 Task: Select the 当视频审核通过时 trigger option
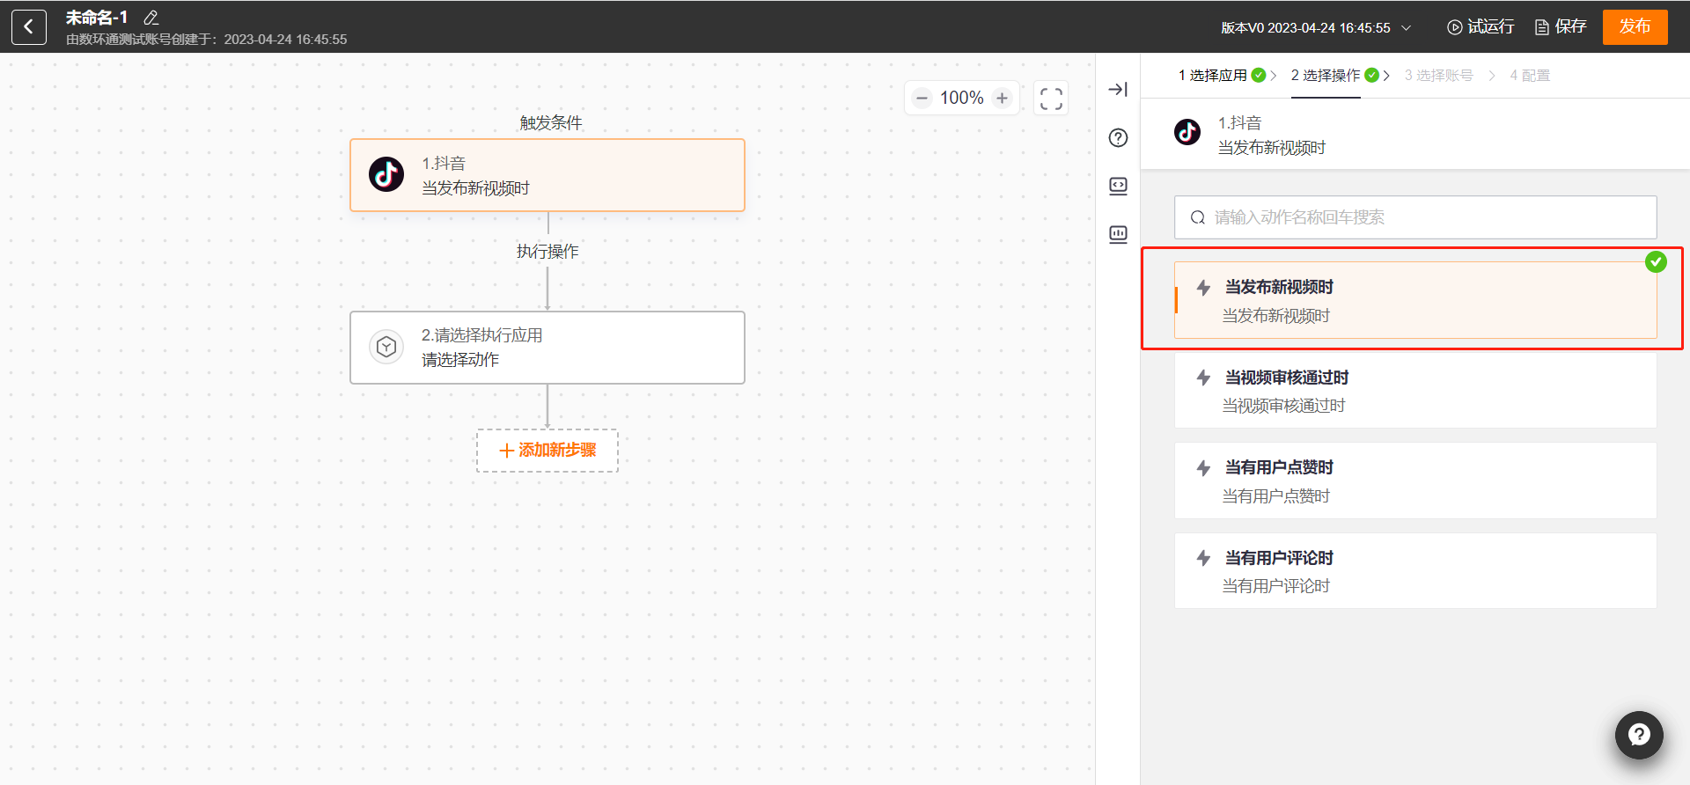1414,391
